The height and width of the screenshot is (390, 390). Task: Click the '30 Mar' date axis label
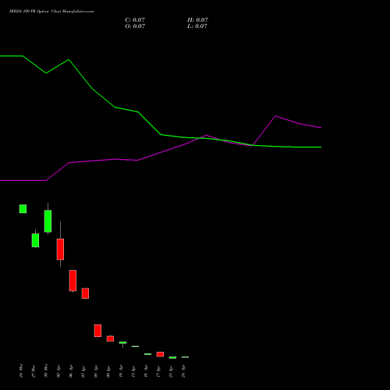(46, 370)
